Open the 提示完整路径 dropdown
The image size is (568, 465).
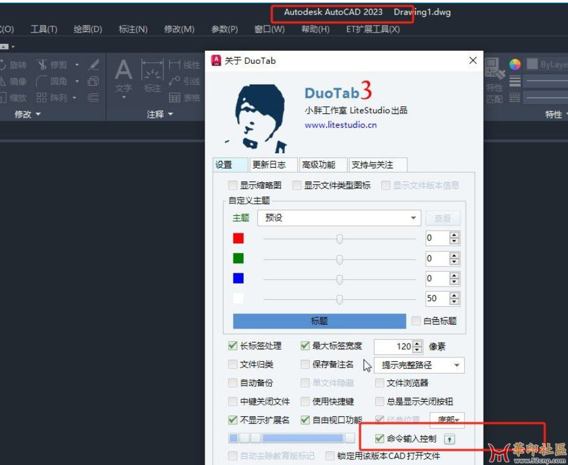pos(419,365)
